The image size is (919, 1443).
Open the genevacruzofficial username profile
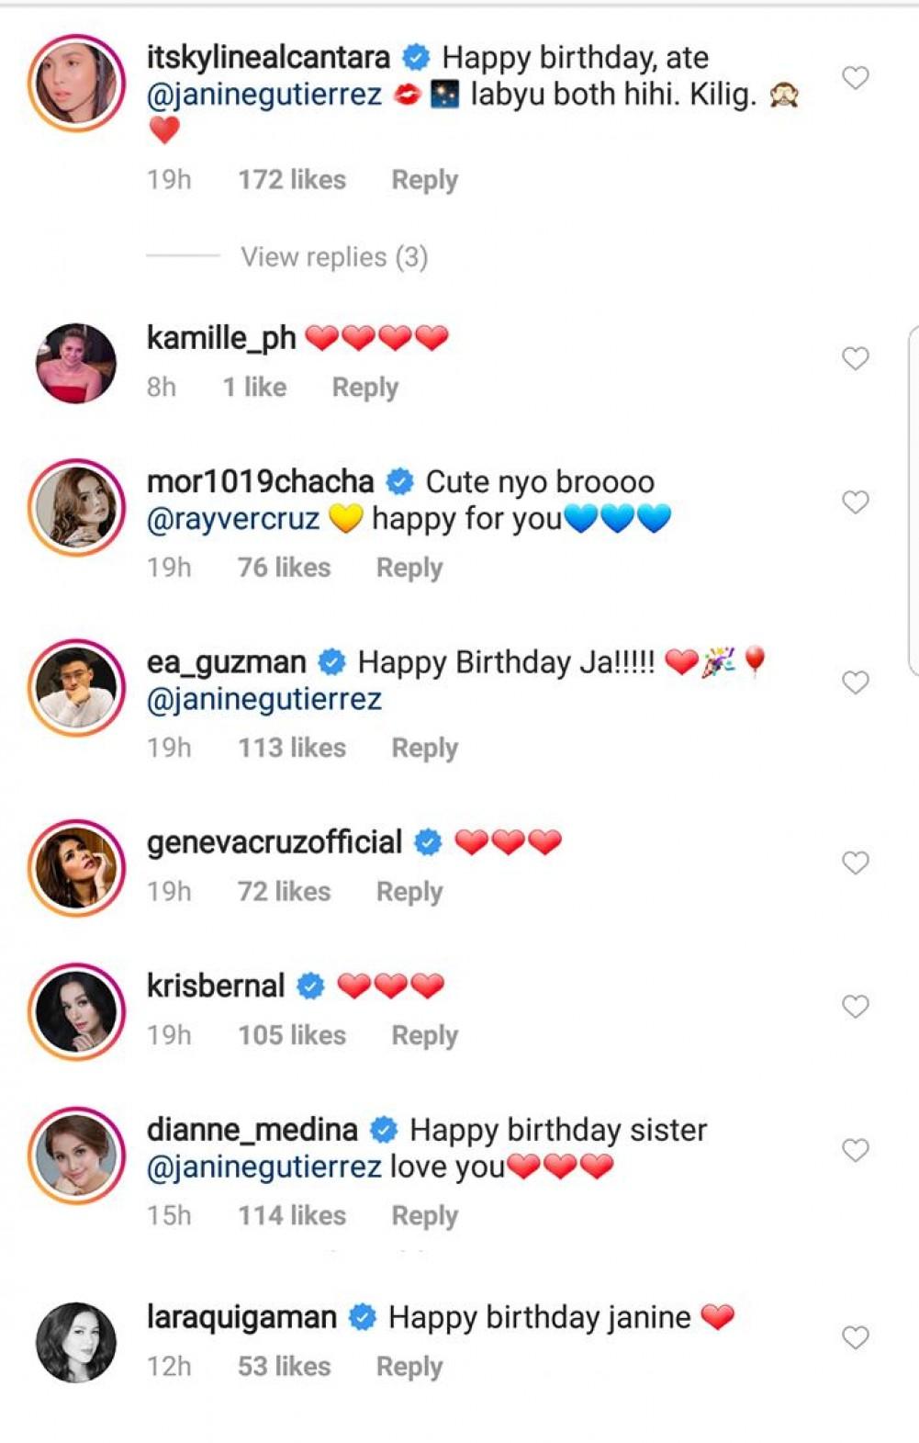click(275, 842)
